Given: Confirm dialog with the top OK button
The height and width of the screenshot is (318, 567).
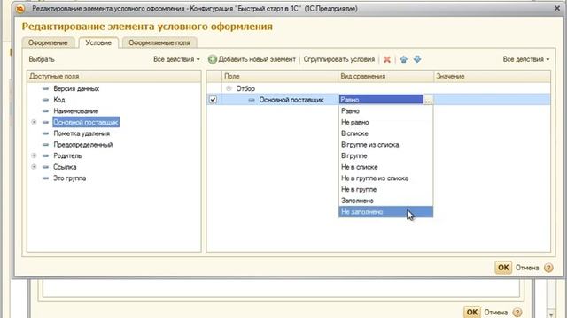Looking at the screenshot, I should click(x=503, y=268).
